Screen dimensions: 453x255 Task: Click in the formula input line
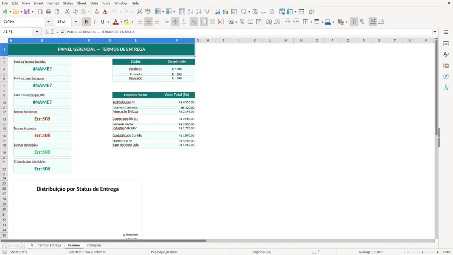[249, 32]
